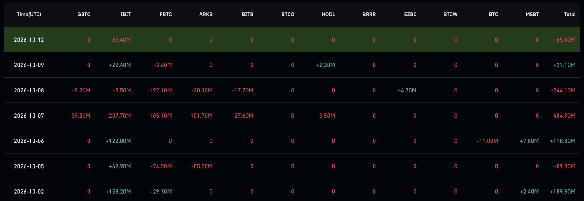Click the -197.10M FBTC value
The height and width of the screenshot is (201, 584).
(159, 90)
